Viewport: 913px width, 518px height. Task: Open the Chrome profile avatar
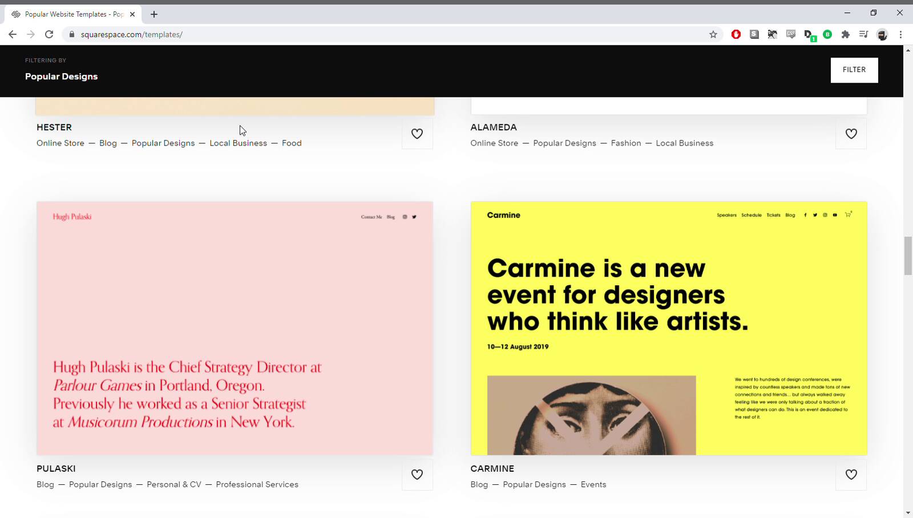pyautogui.click(x=882, y=34)
